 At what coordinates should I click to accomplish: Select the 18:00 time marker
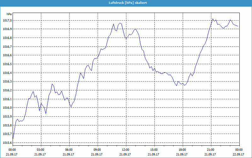[x=182, y=149]
